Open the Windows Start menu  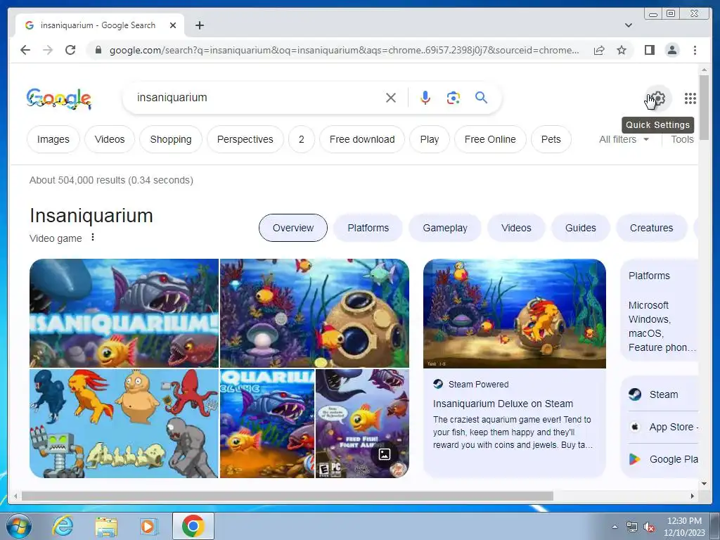click(19, 526)
